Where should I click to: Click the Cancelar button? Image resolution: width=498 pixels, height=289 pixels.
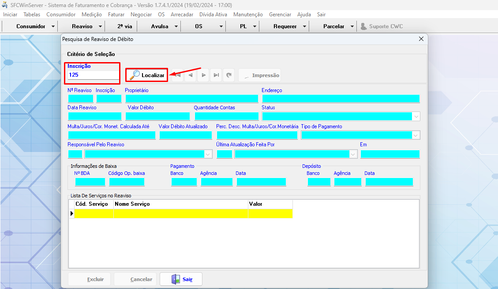click(x=135, y=279)
